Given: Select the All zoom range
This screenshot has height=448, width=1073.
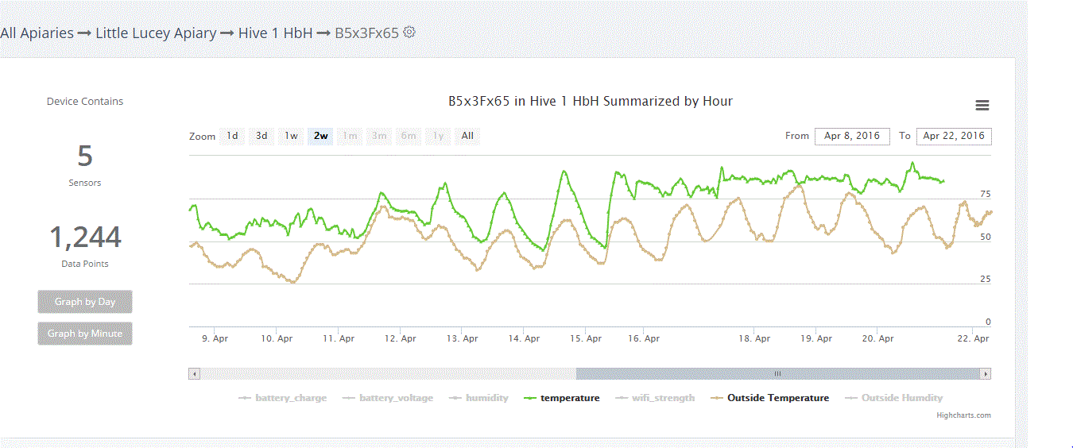Looking at the screenshot, I should click(467, 136).
